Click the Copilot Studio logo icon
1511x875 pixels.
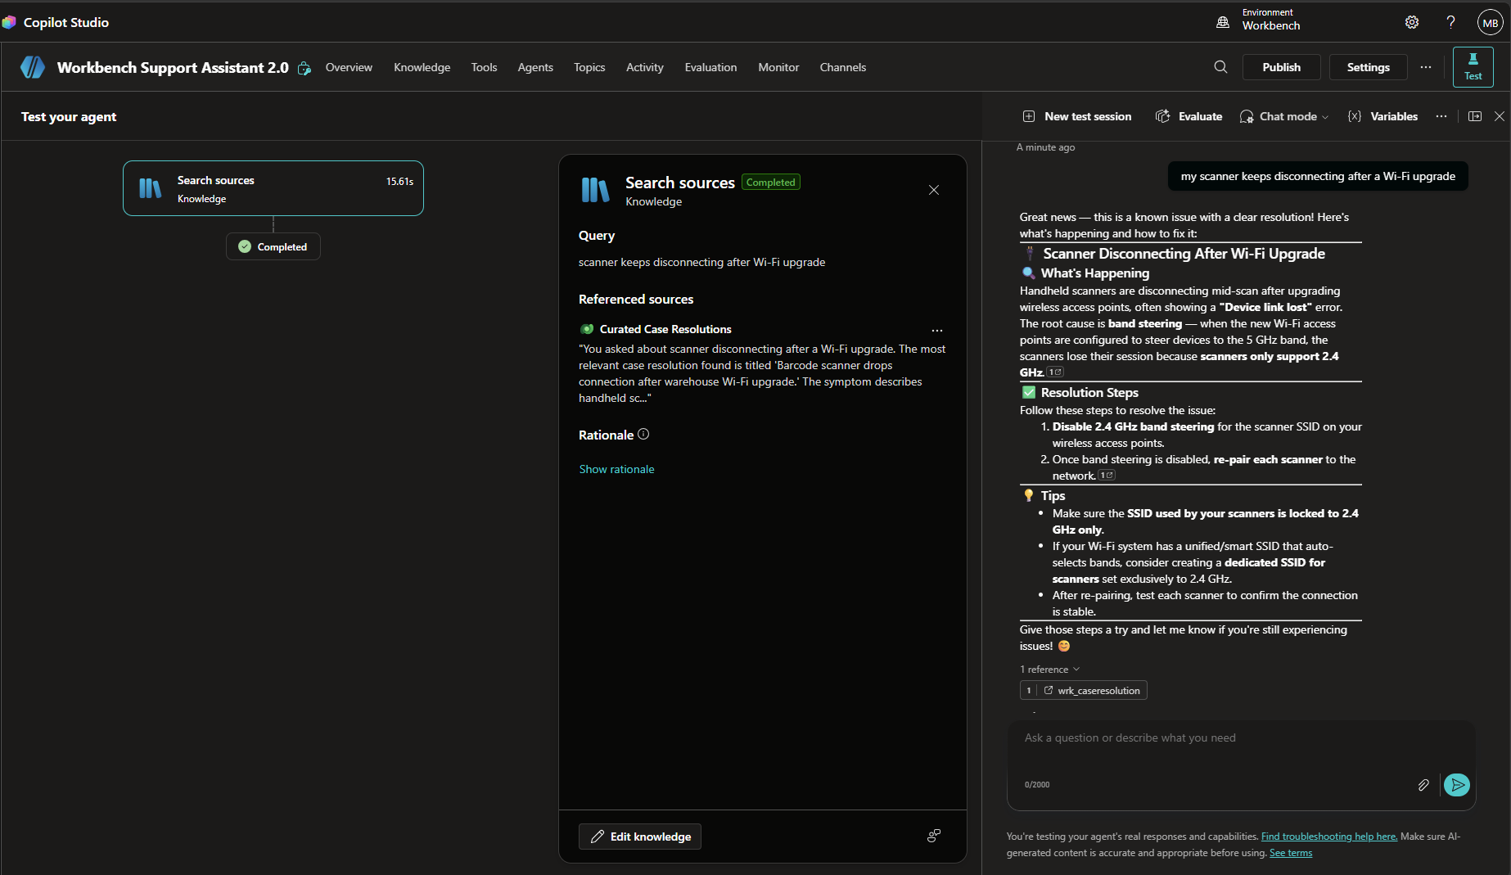coord(9,22)
